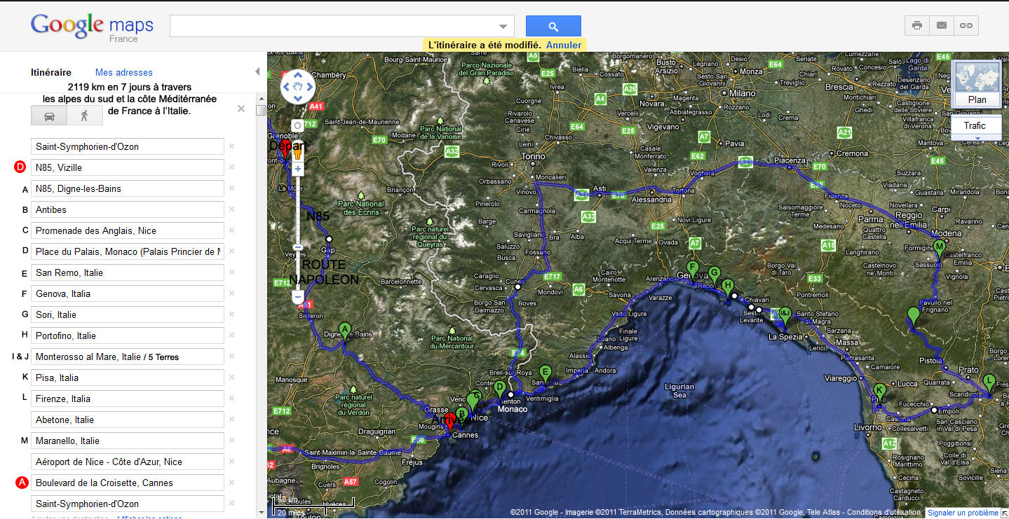Click the Annuler link
Screen dimensions: 1009x519
coord(564,45)
